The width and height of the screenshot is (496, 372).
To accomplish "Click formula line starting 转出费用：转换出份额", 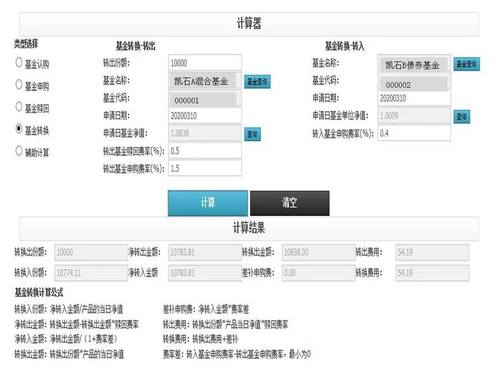I will click(x=226, y=324).
